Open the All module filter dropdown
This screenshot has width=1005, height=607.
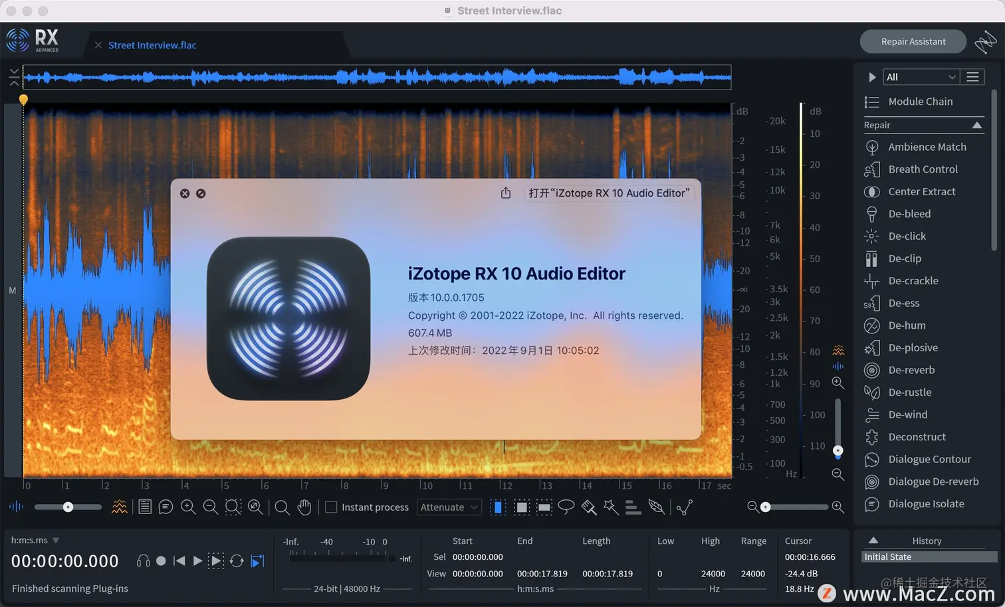(921, 77)
